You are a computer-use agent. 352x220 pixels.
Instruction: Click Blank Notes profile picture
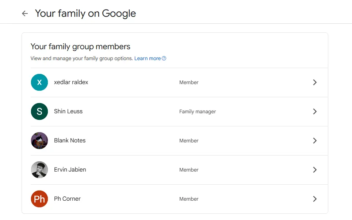point(39,141)
